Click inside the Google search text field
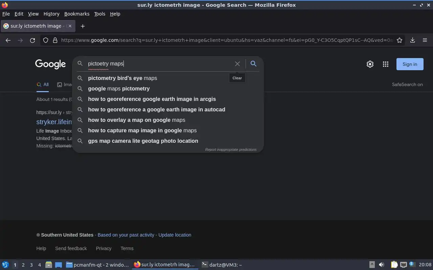 click(x=159, y=64)
